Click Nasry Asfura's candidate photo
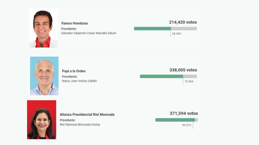Viewport: 259px width, 145px height. tap(44, 76)
